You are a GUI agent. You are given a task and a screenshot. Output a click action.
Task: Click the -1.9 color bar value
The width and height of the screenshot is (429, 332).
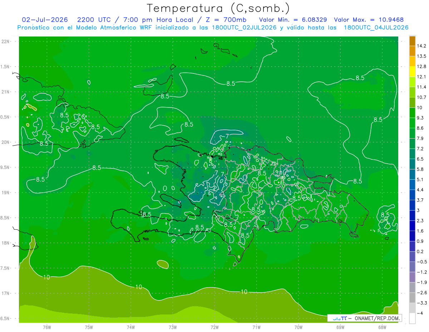pos(421,282)
